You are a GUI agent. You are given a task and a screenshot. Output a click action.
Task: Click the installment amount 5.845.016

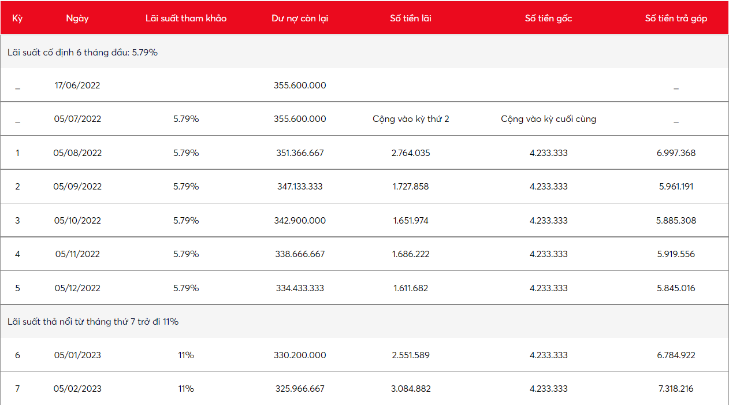pos(676,288)
